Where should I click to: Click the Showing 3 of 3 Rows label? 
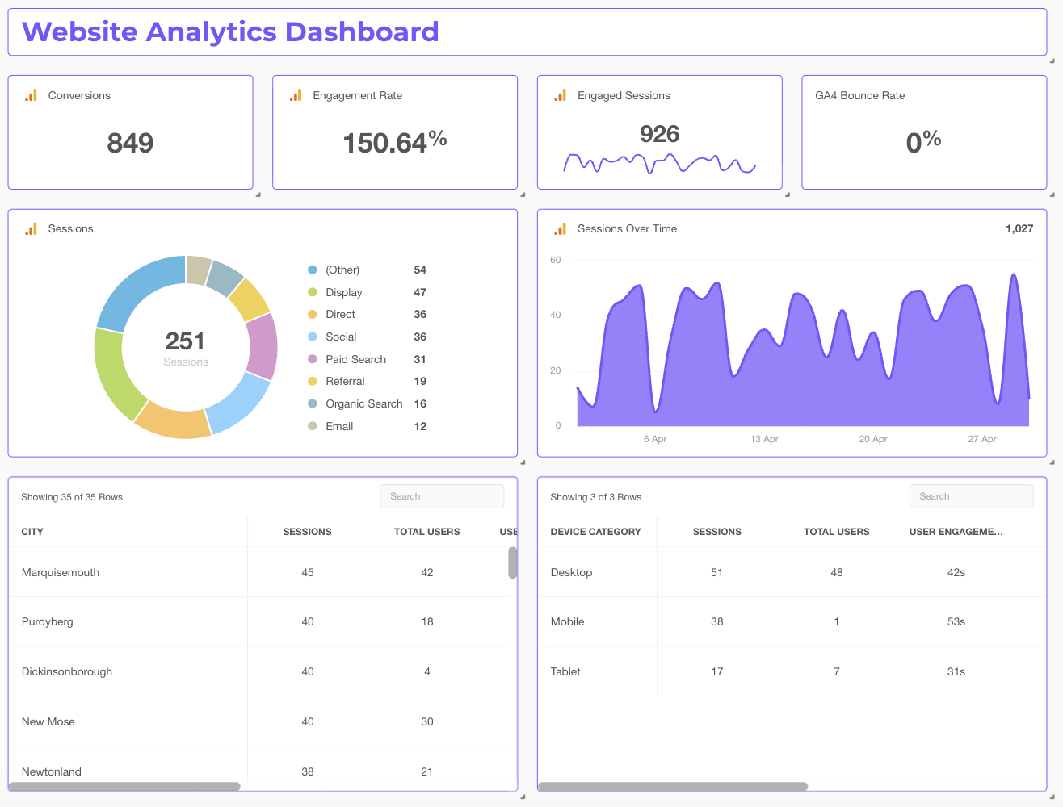(x=595, y=497)
